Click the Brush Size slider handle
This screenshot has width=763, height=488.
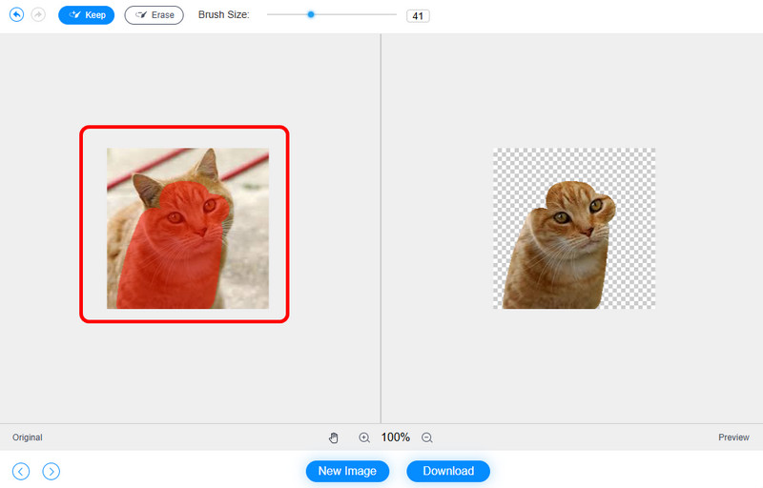pyautogui.click(x=311, y=15)
